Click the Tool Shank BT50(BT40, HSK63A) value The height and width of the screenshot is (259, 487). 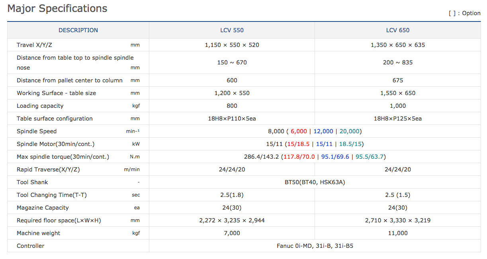(x=315, y=182)
